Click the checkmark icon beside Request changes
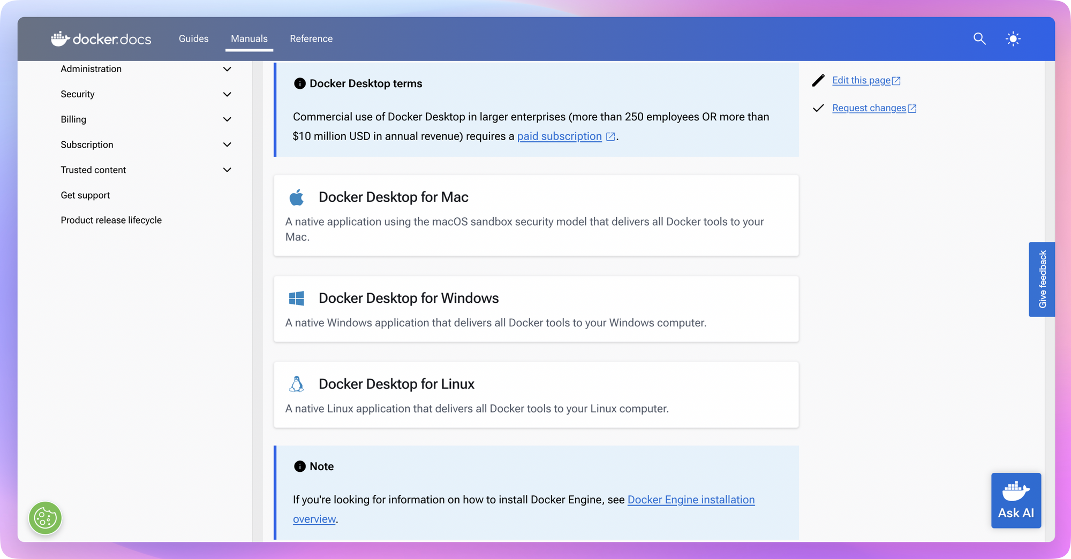1071x559 pixels. click(818, 108)
